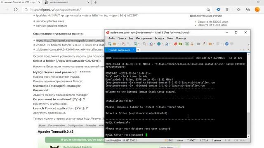Click the grayed Reconnect icon in Xshell toolbar

pyautogui.click(x=129, y=44)
